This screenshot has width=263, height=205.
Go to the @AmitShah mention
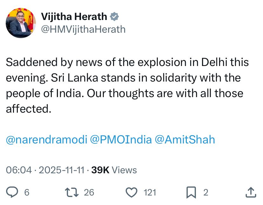185,140
